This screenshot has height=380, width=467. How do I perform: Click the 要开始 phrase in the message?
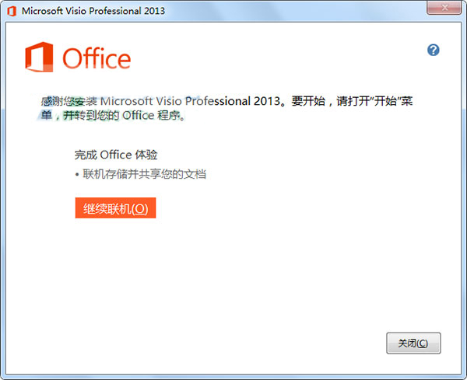[x=308, y=101]
